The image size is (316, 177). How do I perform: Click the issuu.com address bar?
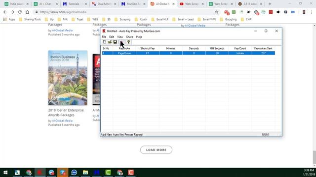coord(125,12)
